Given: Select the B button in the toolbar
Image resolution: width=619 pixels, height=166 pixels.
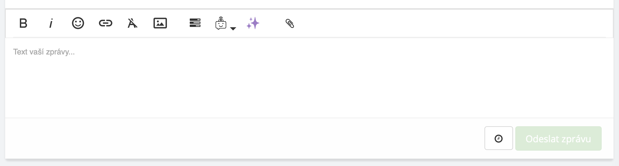Looking at the screenshot, I should (x=23, y=23).
